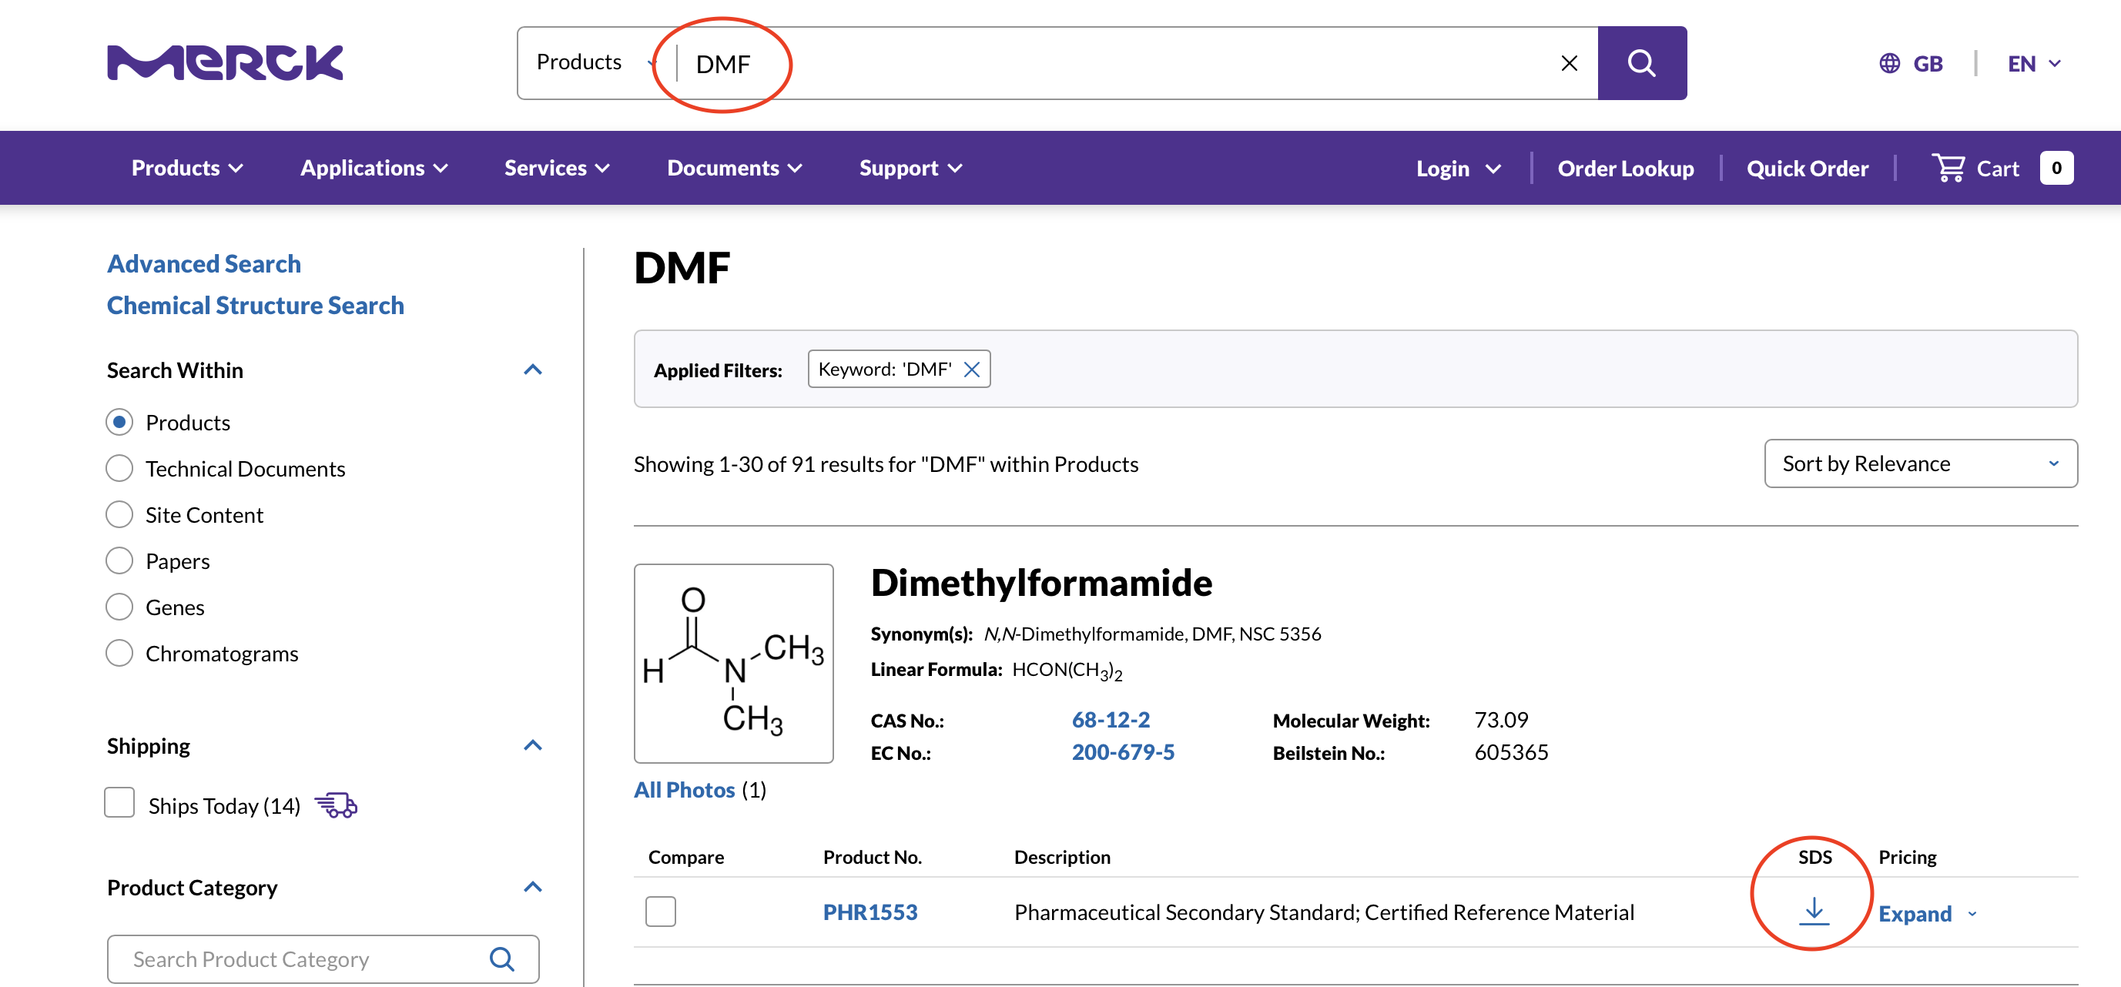Screen dimensions: 2121x987
Task: Click the globe GB region icon
Action: click(1889, 63)
